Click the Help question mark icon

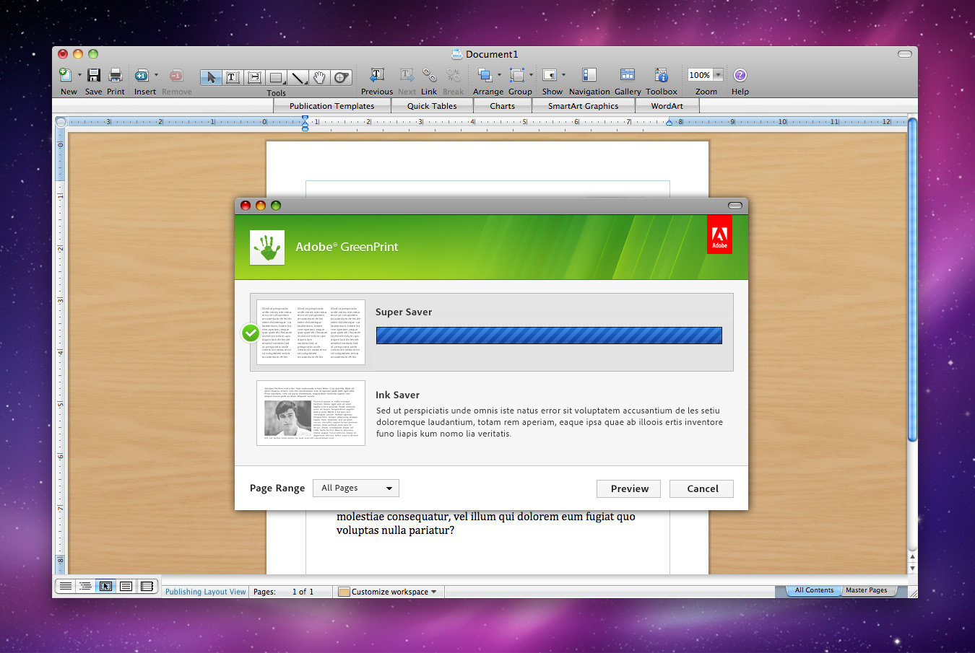[x=740, y=75]
